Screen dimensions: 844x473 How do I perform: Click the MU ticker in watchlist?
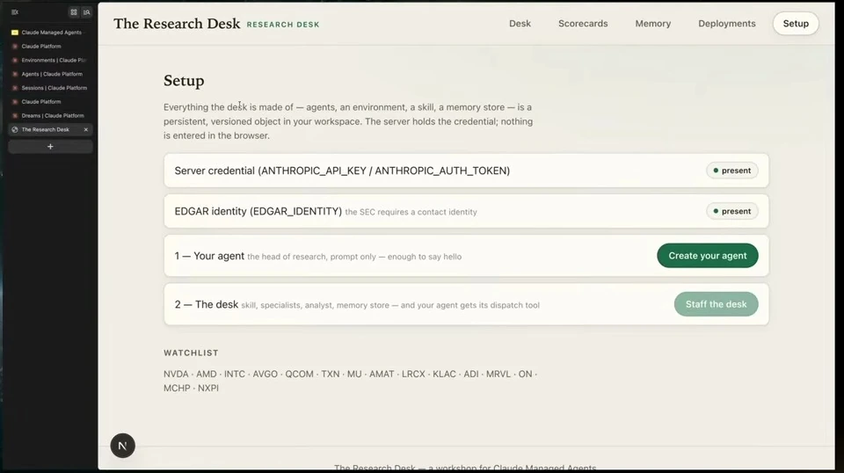click(x=354, y=374)
